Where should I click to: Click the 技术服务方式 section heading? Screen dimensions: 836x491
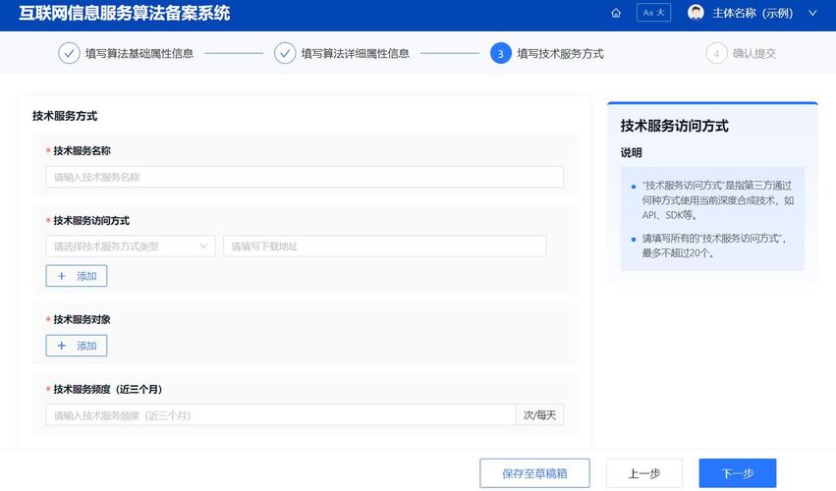(x=65, y=116)
